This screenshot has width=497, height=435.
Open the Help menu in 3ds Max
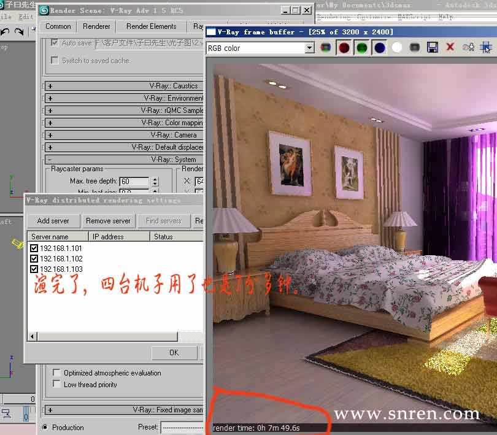[x=446, y=17]
